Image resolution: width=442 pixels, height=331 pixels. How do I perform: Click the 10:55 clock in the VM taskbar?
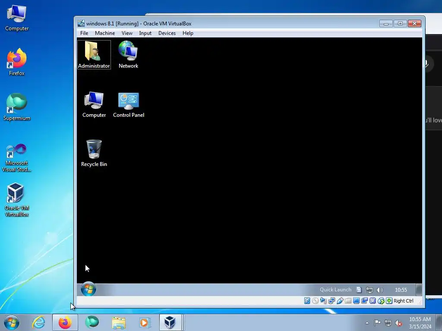(401, 290)
